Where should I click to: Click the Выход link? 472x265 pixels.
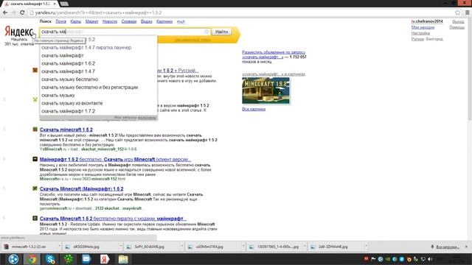pyautogui.click(x=458, y=21)
